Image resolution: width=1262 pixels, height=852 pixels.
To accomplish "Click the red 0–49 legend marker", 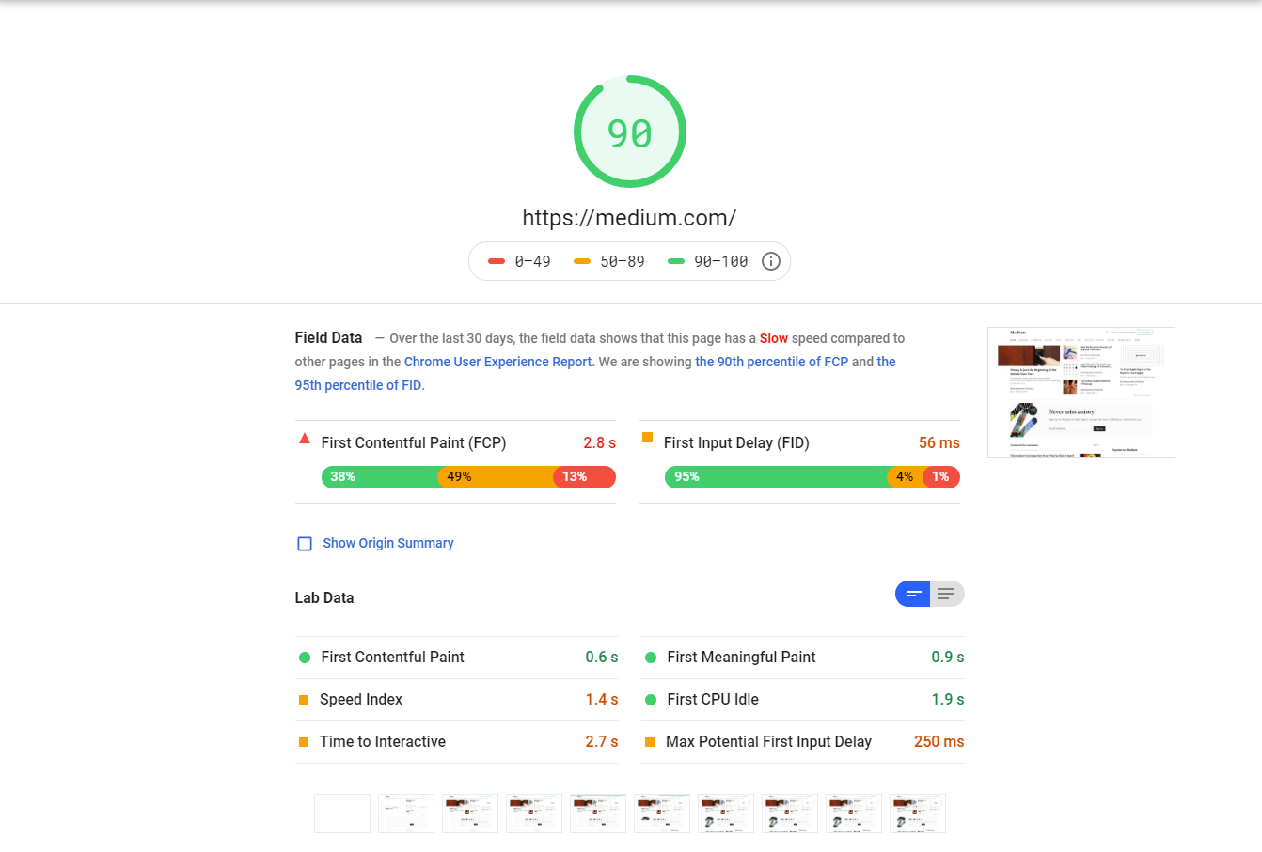I will [x=497, y=261].
